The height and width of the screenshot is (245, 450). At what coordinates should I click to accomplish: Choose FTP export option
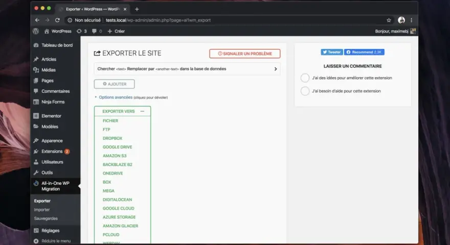click(106, 130)
